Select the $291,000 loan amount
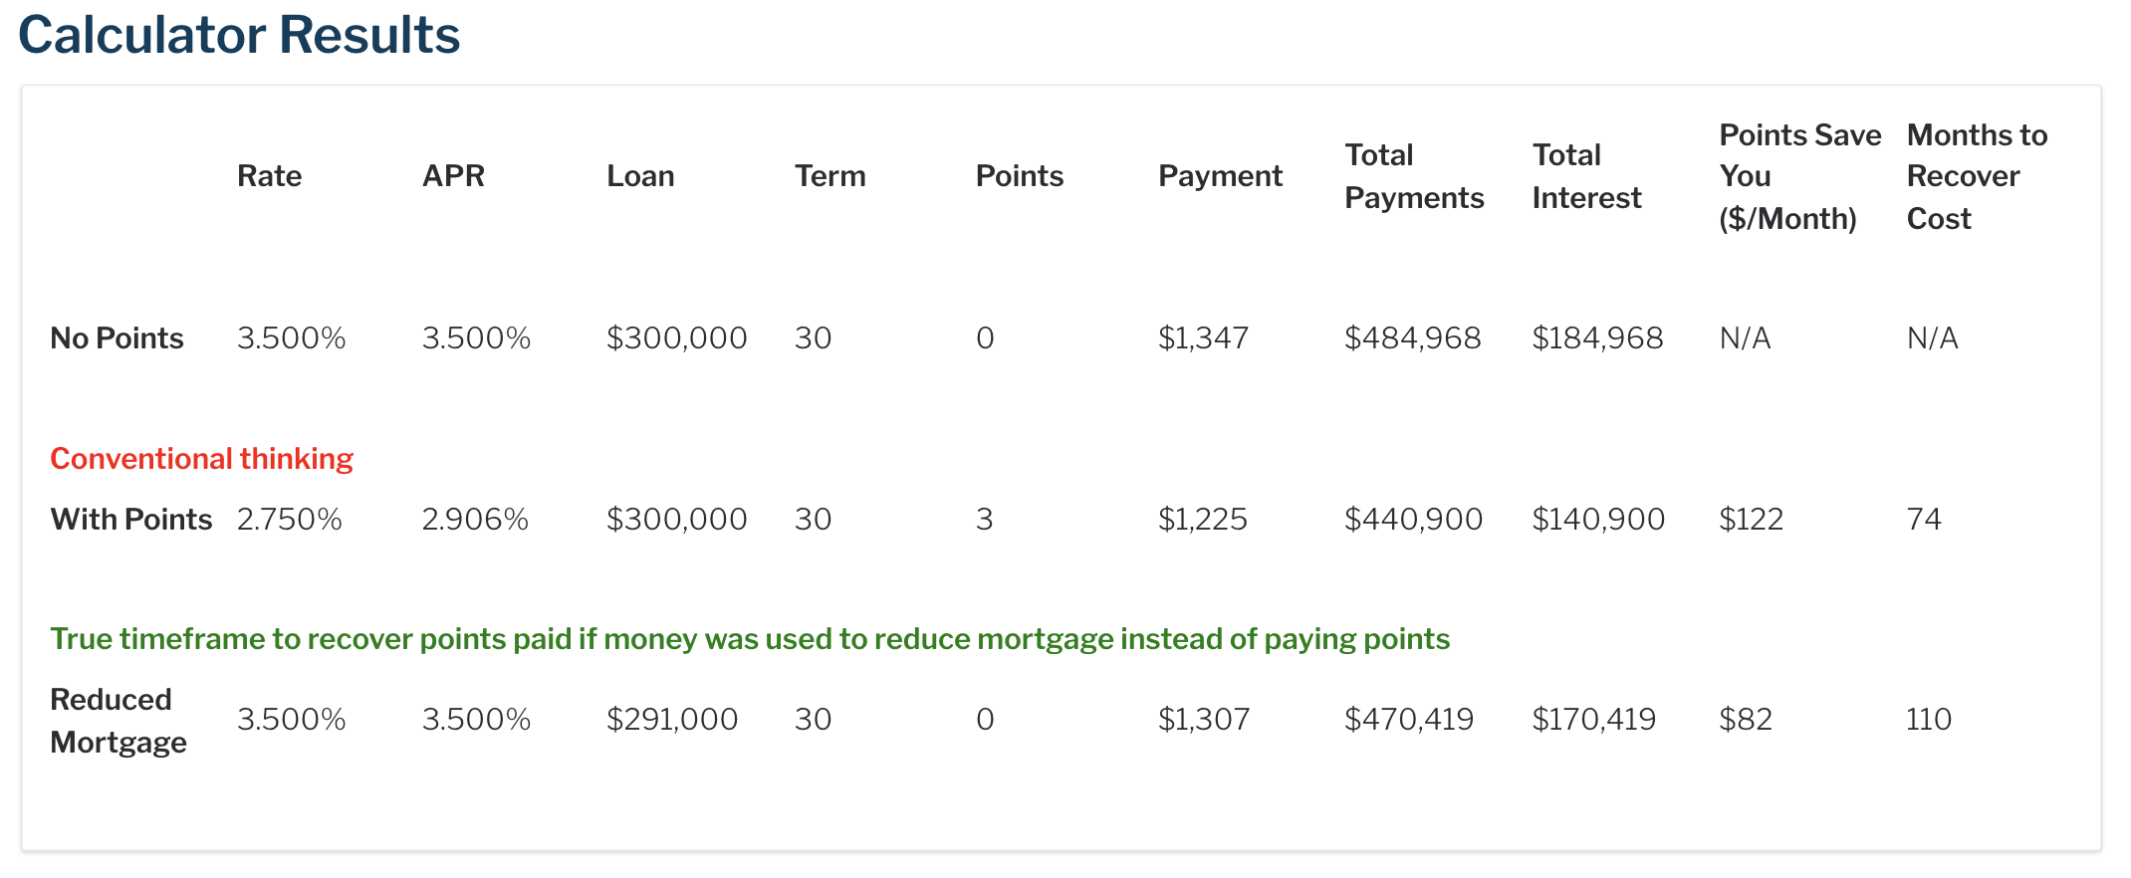 tap(672, 719)
